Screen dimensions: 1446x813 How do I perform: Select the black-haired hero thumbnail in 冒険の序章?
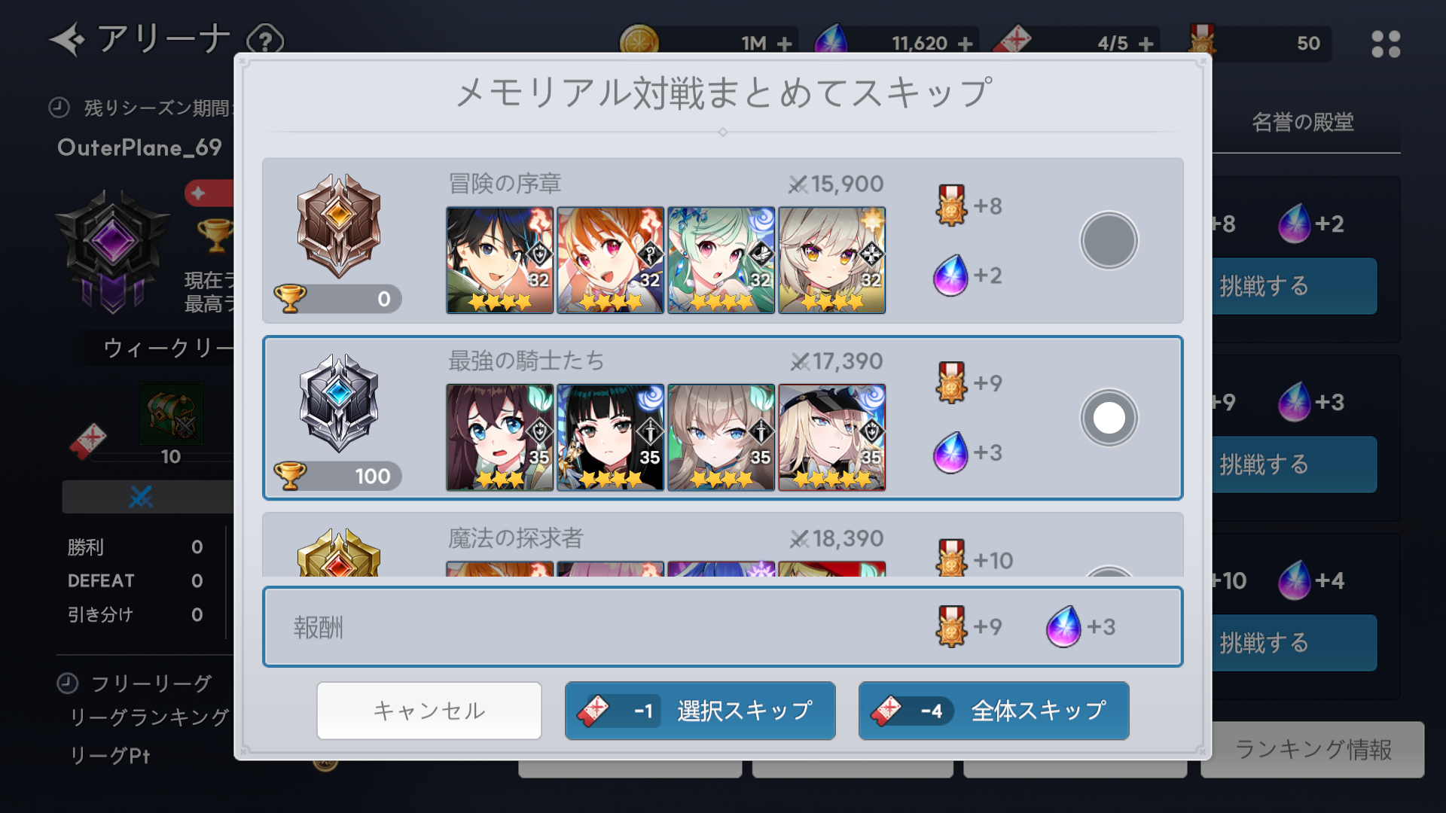point(499,260)
